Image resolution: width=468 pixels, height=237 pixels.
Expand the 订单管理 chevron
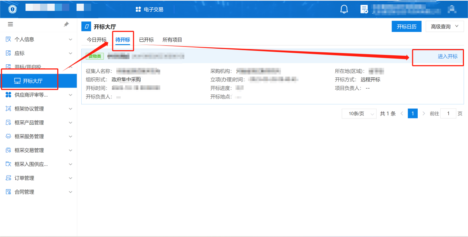tap(70, 178)
